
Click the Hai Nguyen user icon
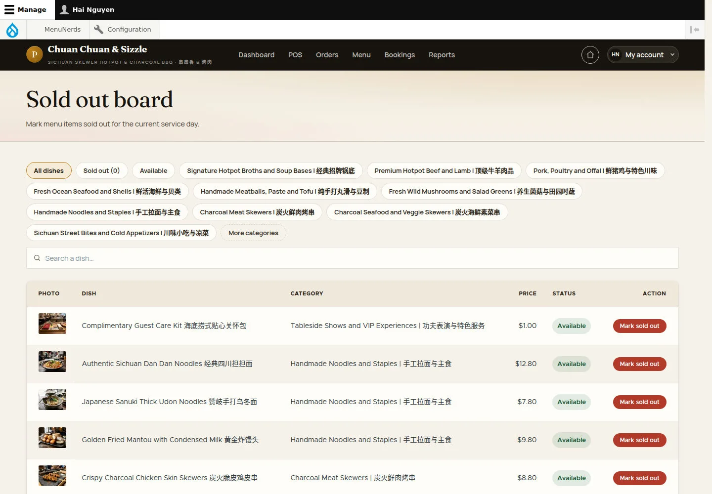(x=64, y=9)
